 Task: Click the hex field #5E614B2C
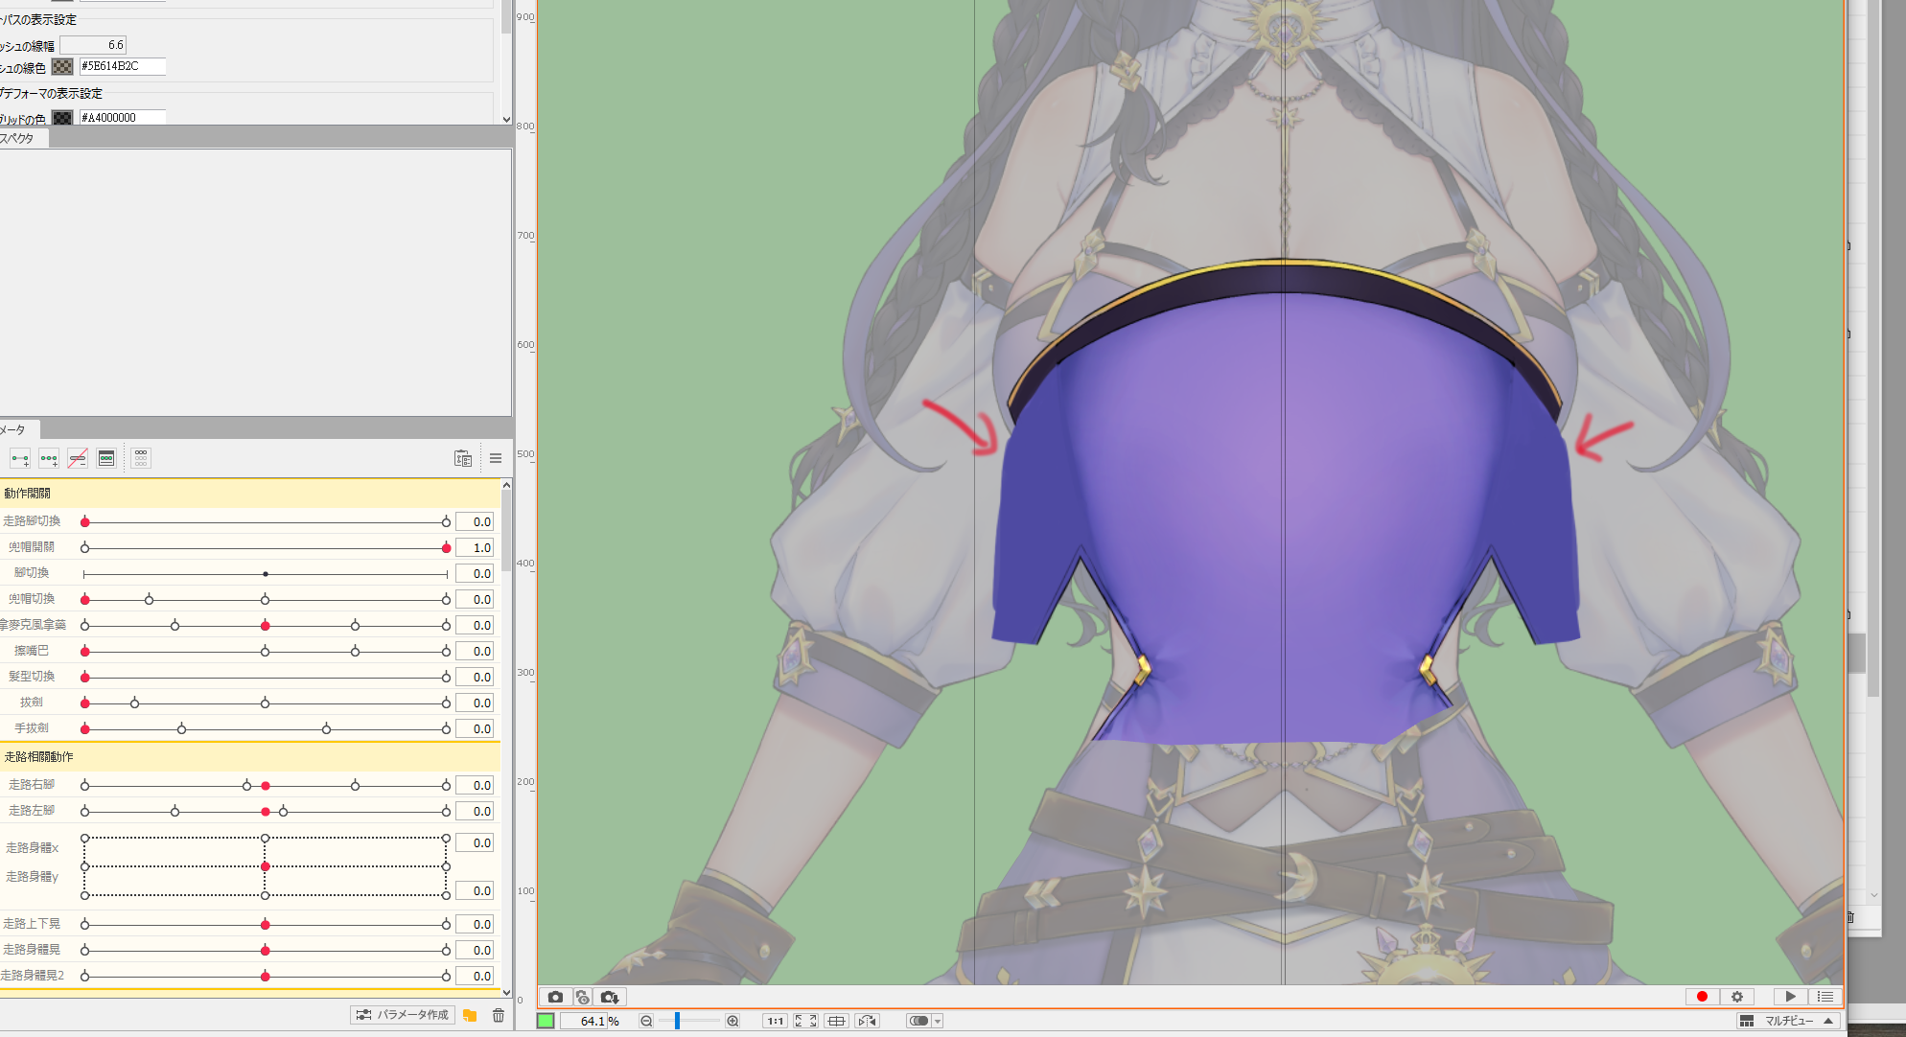[122, 66]
